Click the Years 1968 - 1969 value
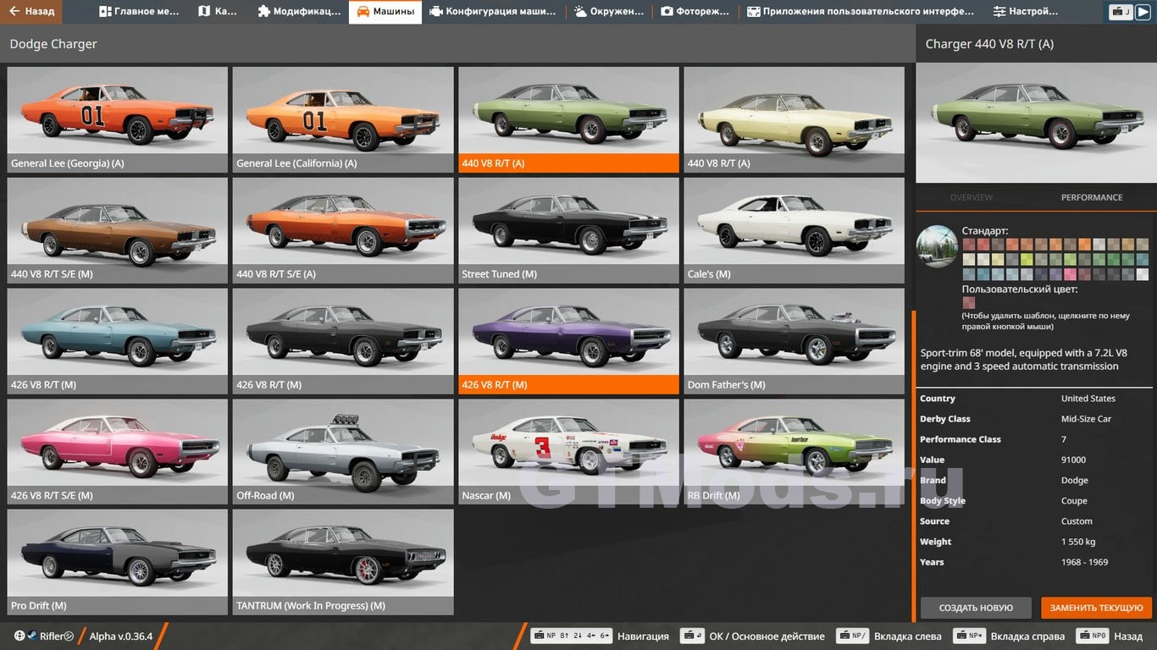 pyautogui.click(x=1084, y=562)
